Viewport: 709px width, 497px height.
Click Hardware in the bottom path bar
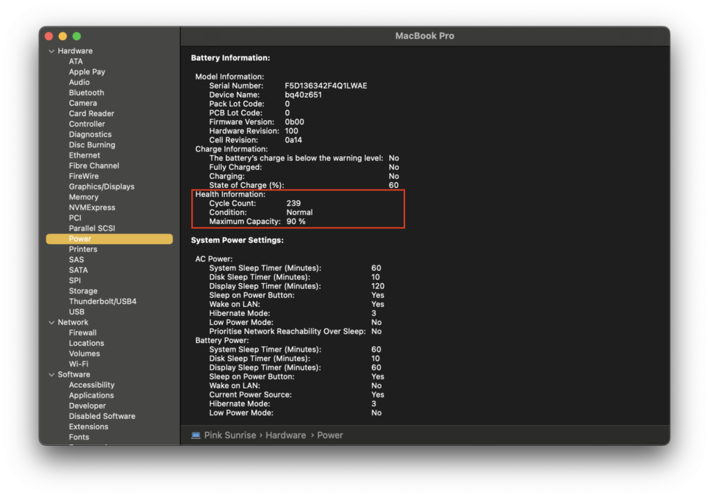[x=285, y=435]
